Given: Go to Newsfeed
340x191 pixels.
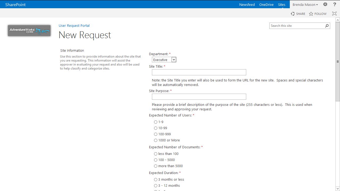Looking at the screenshot, I should pos(247,5).
